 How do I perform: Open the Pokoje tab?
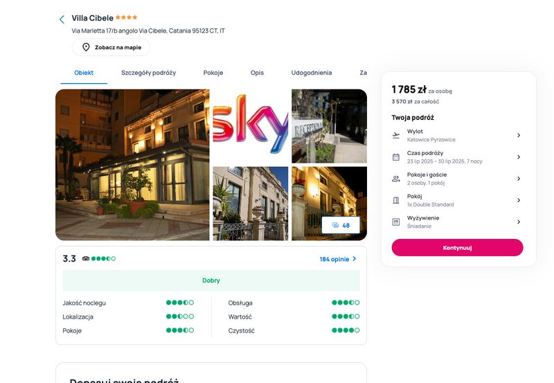213,73
